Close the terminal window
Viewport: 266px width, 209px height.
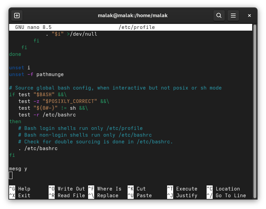click(249, 15)
